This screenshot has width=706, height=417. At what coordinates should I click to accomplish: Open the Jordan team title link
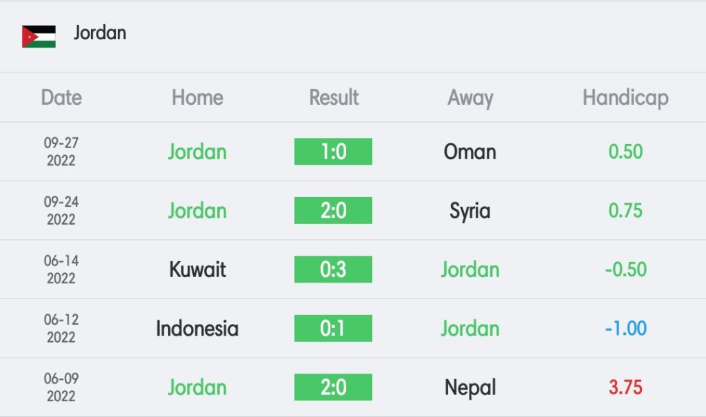click(x=100, y=33)
